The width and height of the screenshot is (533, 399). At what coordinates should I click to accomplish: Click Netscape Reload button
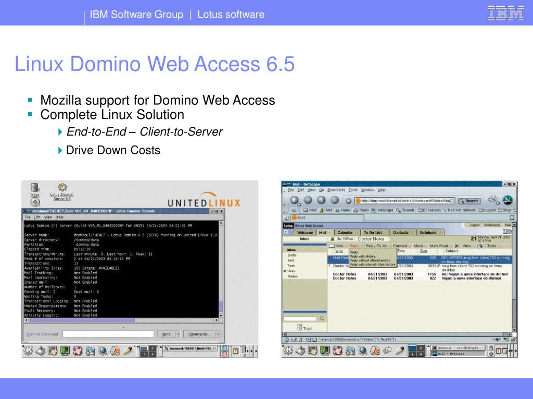[321, 200]
